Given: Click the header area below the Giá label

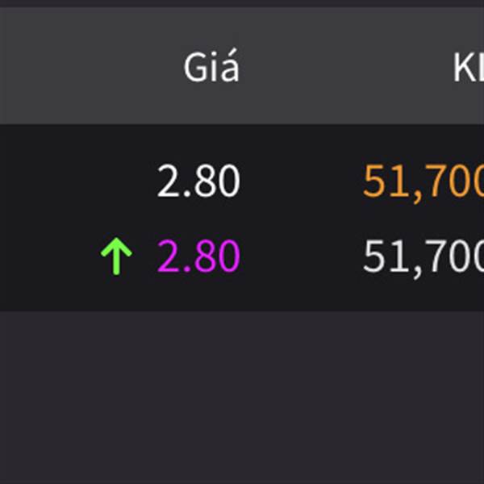Looking at the screenshot, I should point(211,103).
